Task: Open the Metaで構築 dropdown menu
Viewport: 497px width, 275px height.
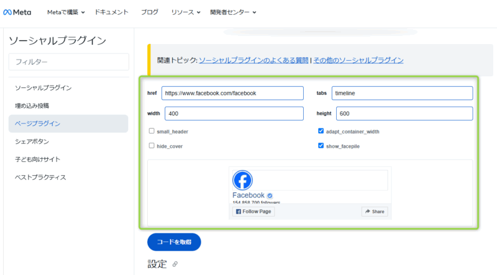Action: pyautogui.click(x=66, y=12)
